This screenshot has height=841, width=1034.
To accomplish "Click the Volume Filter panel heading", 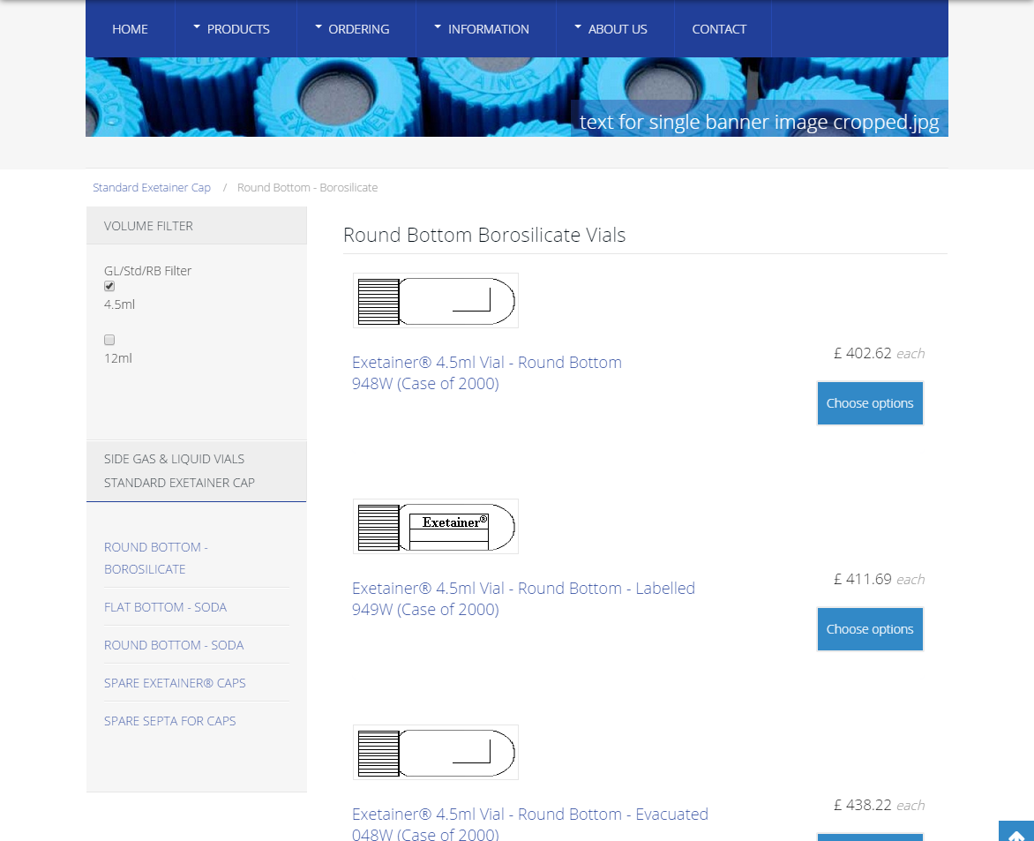I will (197, 226).
